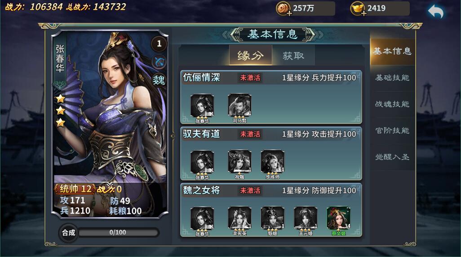The height and width of the screenshot is (257, 461).
Task: Switch to the 缘分 tab
Action: click(250, 55)
